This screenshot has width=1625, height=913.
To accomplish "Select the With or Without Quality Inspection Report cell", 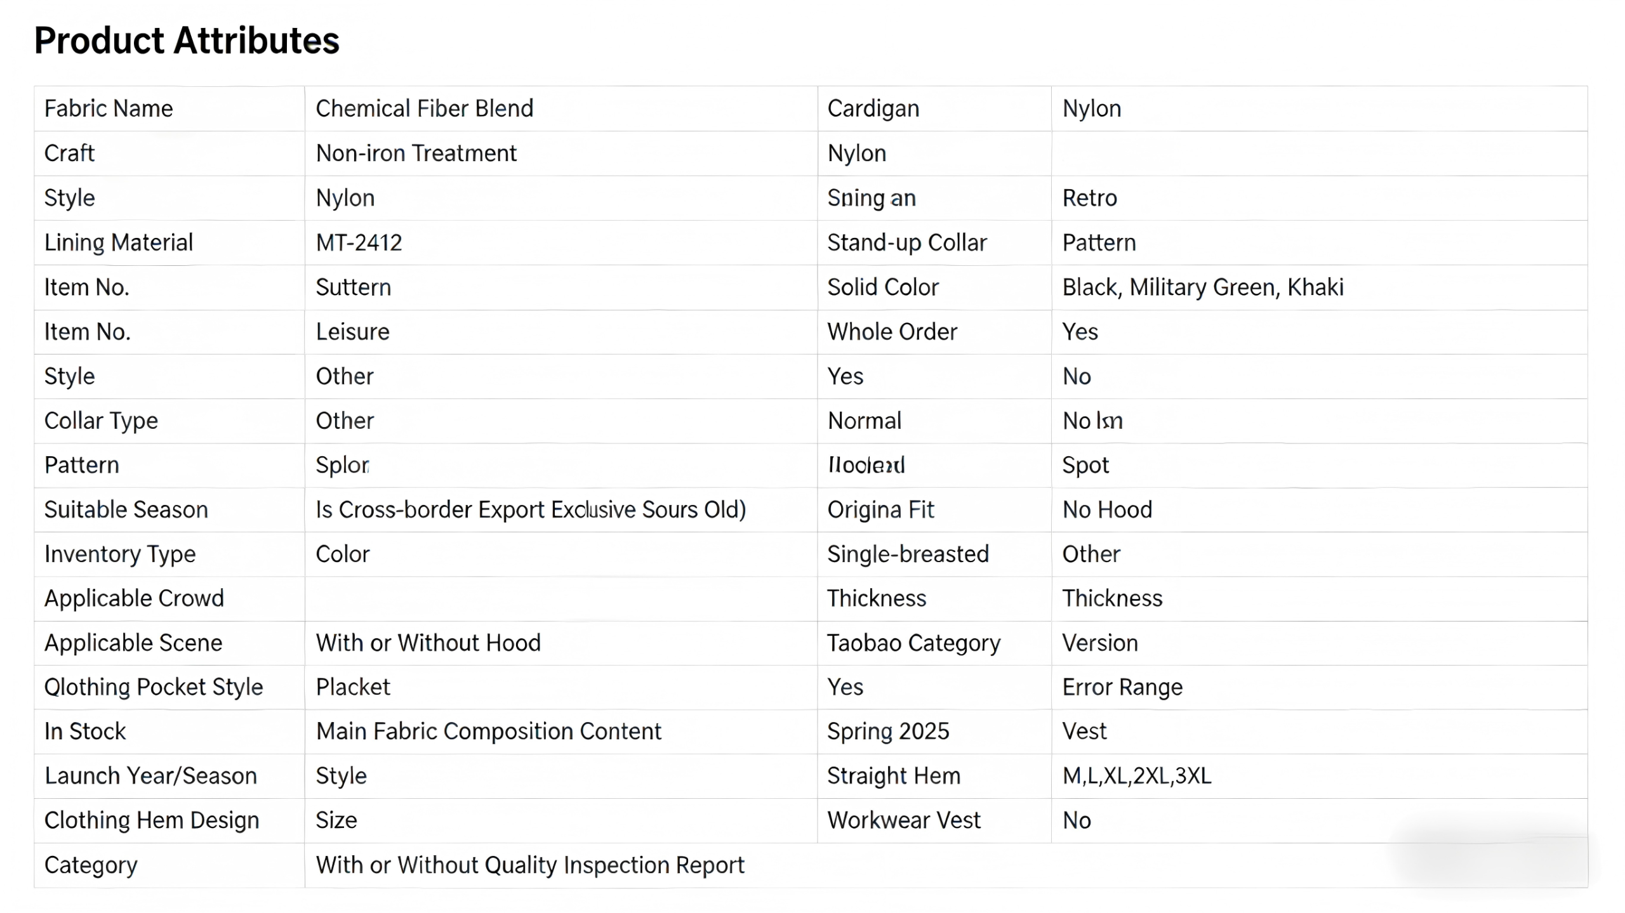I will [529, 865].
